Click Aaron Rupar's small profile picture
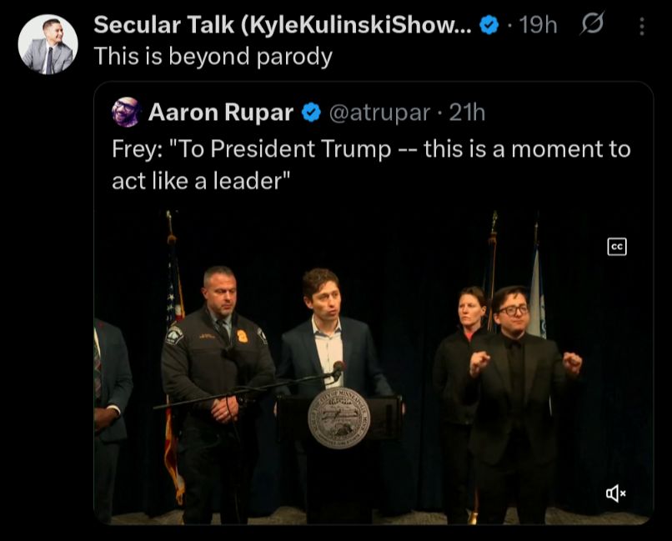The height and width of the screenshot is (541, 672). coord(127,112)
